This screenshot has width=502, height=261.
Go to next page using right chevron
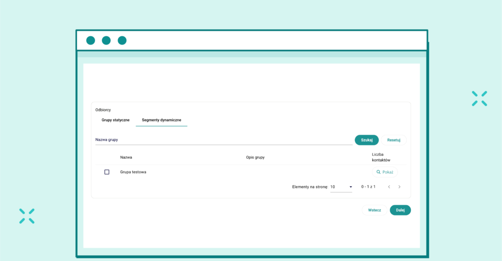400,187
